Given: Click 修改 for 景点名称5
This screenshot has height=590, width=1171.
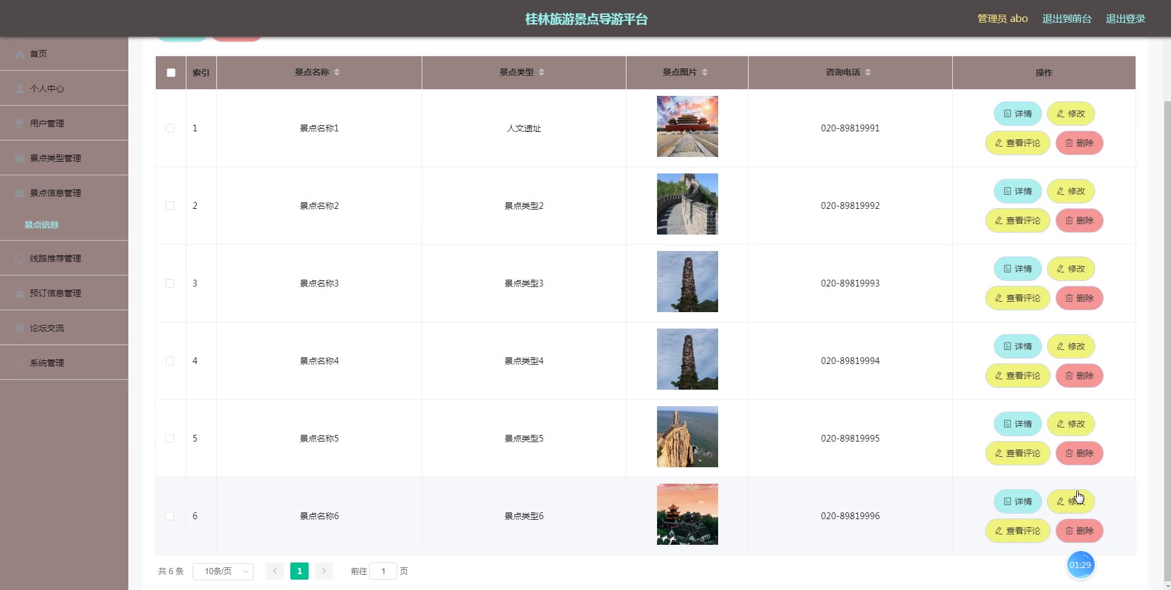Looking at the screenshot, I should coord(1071,424).
